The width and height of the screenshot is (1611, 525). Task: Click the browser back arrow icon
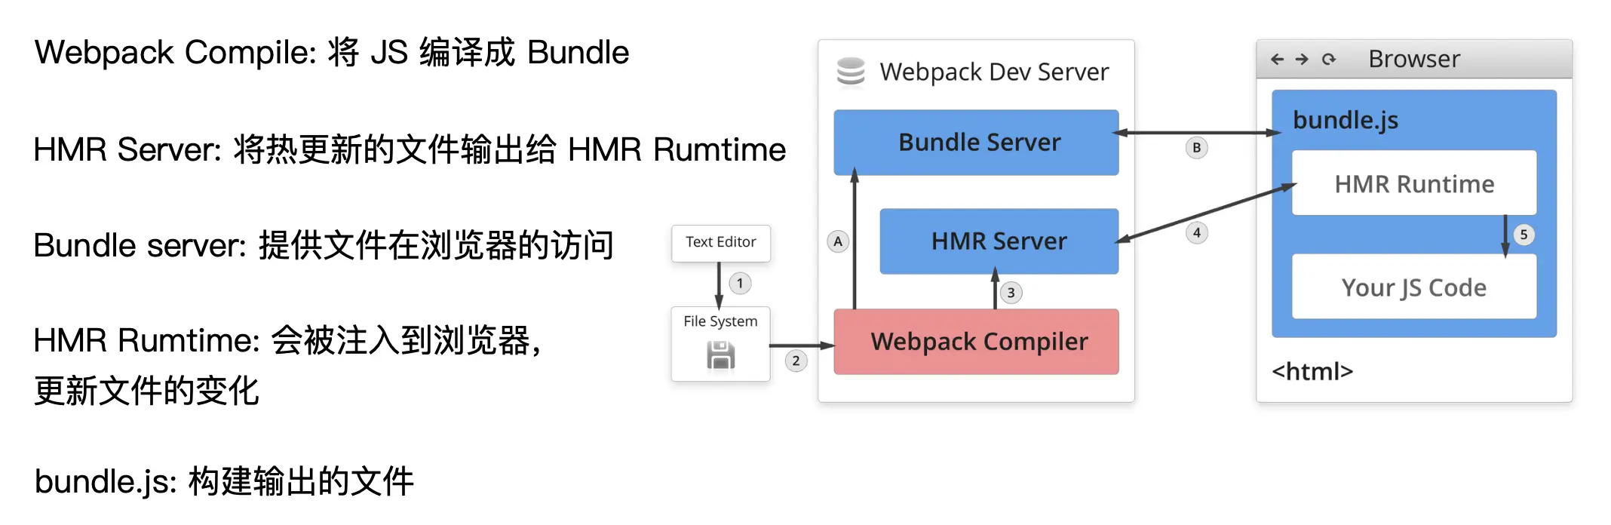[1277, 59]
